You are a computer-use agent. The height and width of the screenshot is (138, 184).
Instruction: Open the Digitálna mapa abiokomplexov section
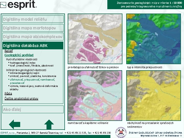pyautogui.click(x=33, y=37)
